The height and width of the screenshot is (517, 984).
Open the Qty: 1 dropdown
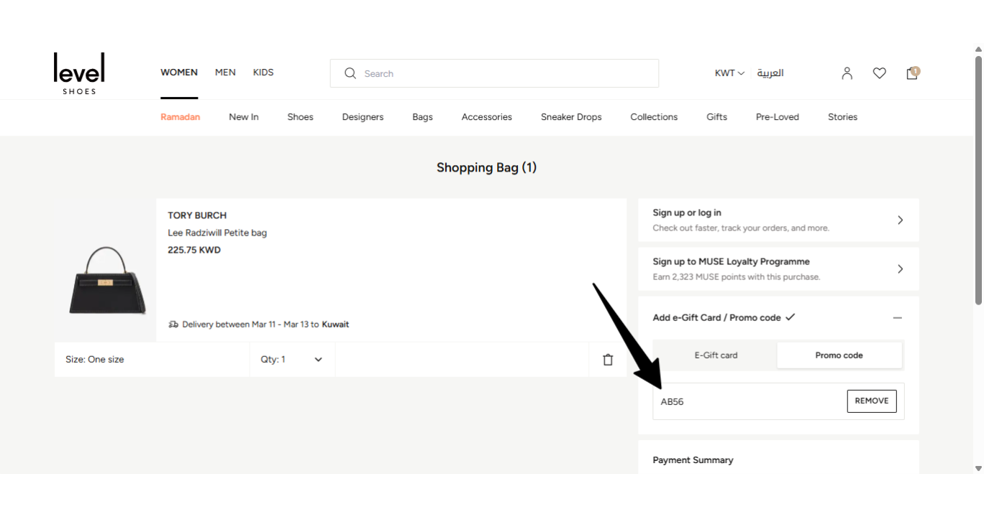[x=292, y=360]
